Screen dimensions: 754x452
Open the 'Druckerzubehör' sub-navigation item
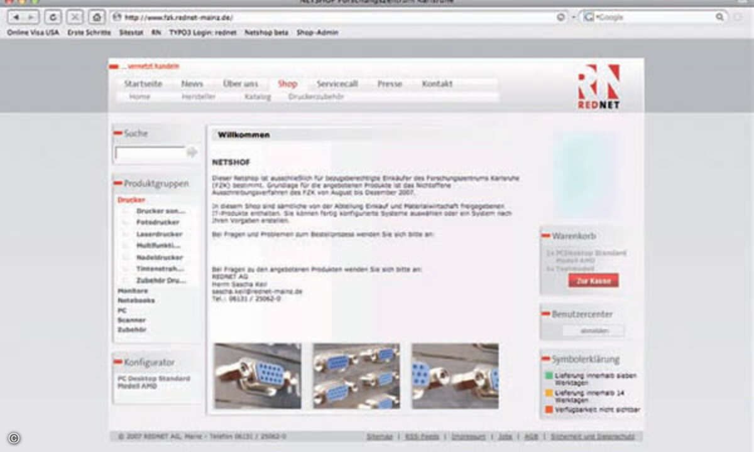316,97
